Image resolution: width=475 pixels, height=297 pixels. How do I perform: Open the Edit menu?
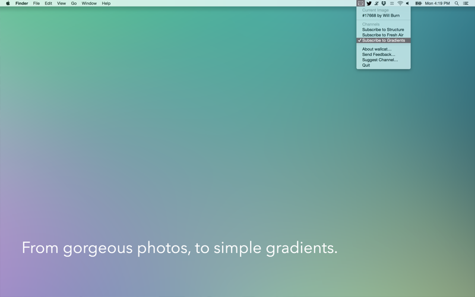pos(49,4)
